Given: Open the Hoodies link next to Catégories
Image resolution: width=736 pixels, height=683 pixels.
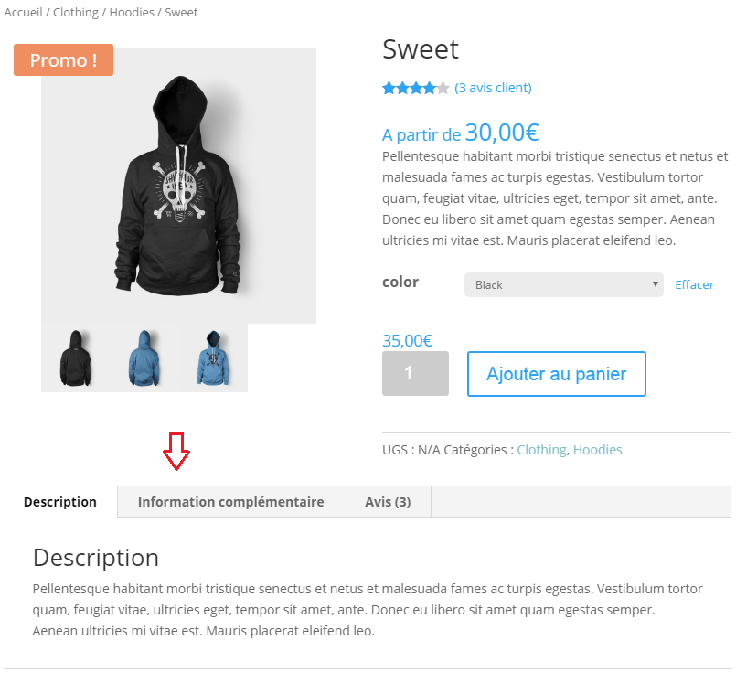Looking at the screenshot, I should 598,449.
